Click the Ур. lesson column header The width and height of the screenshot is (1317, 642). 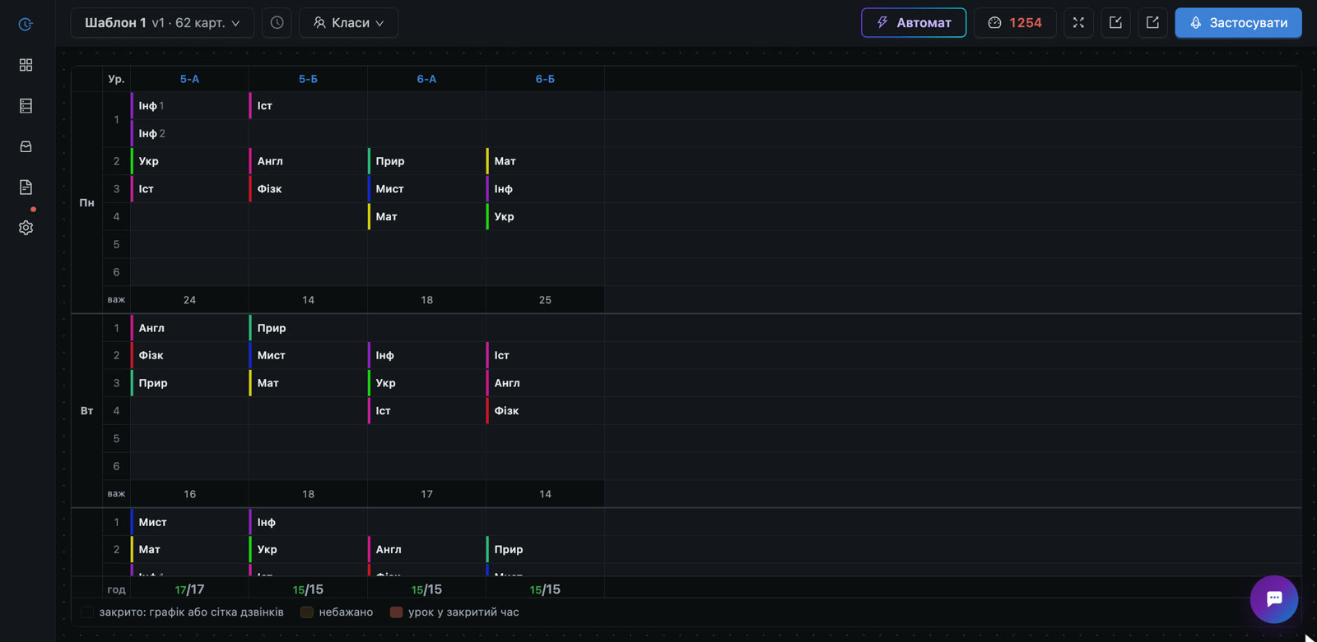click(x=116, y=79)
